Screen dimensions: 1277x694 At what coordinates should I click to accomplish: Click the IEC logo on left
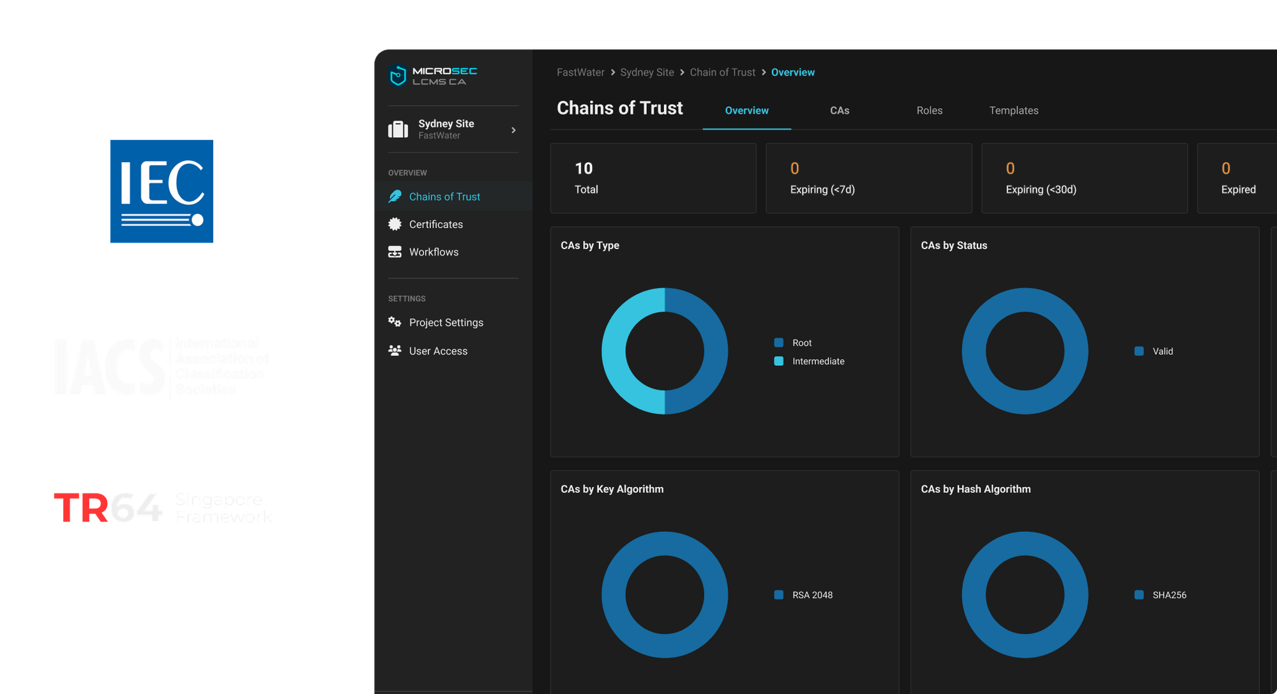point(162,192)
